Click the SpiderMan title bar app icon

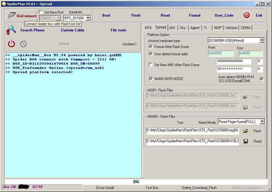[x=4, y=4]
